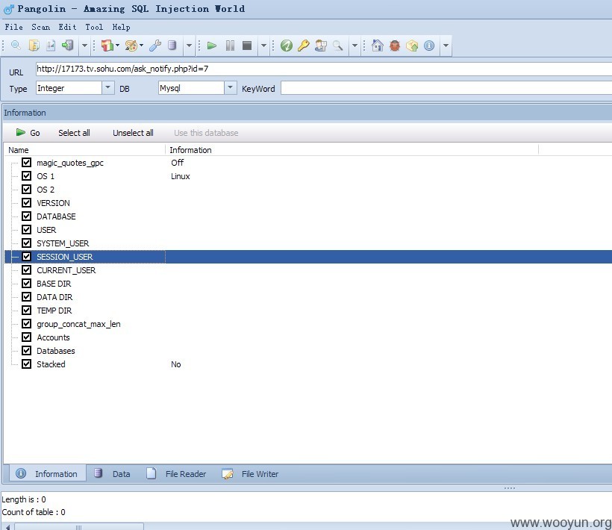612x530 pixels.
Task: Click the Unselect all button
Action: click(x=133, y=133)
